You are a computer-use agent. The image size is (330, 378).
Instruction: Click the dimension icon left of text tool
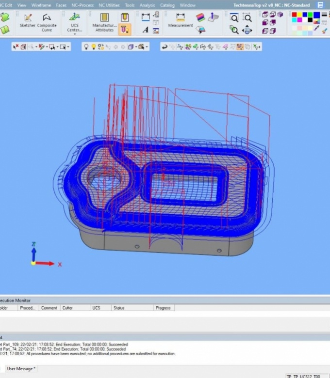pos(145,17)
